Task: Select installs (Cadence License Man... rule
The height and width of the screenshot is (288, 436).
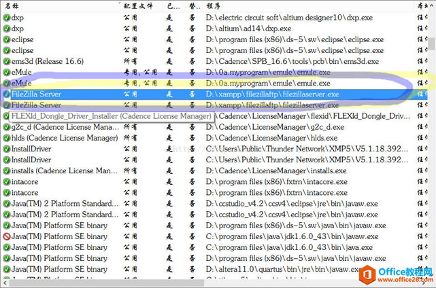Action: click(x=65, y=170)
